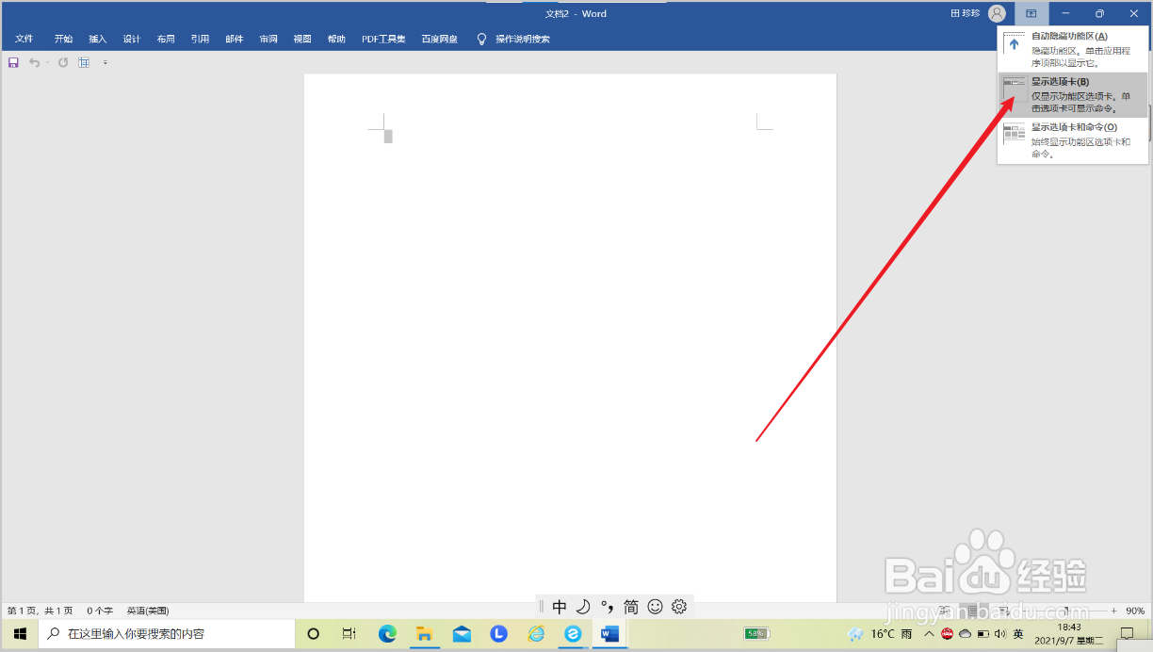Switch to the 设计 (Design) tab

[132, 39]
